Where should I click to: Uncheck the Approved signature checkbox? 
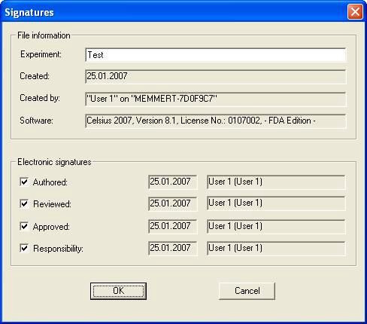pos(24,226)
